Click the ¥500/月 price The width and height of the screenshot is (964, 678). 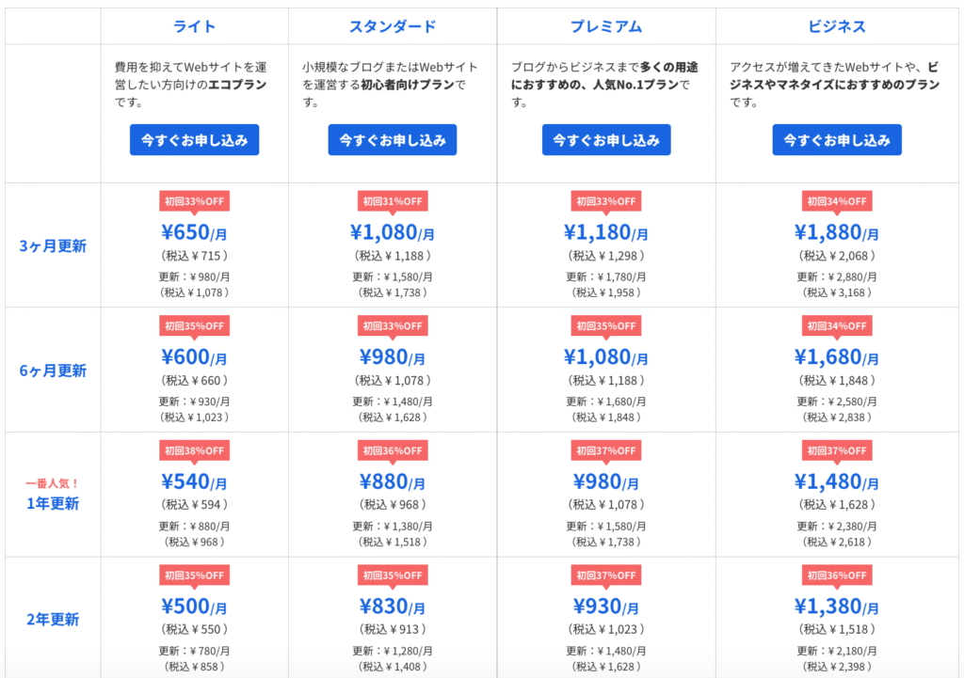coord(194,607)
